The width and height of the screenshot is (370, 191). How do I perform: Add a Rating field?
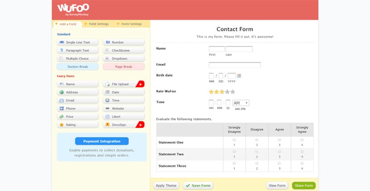(78, 125)
